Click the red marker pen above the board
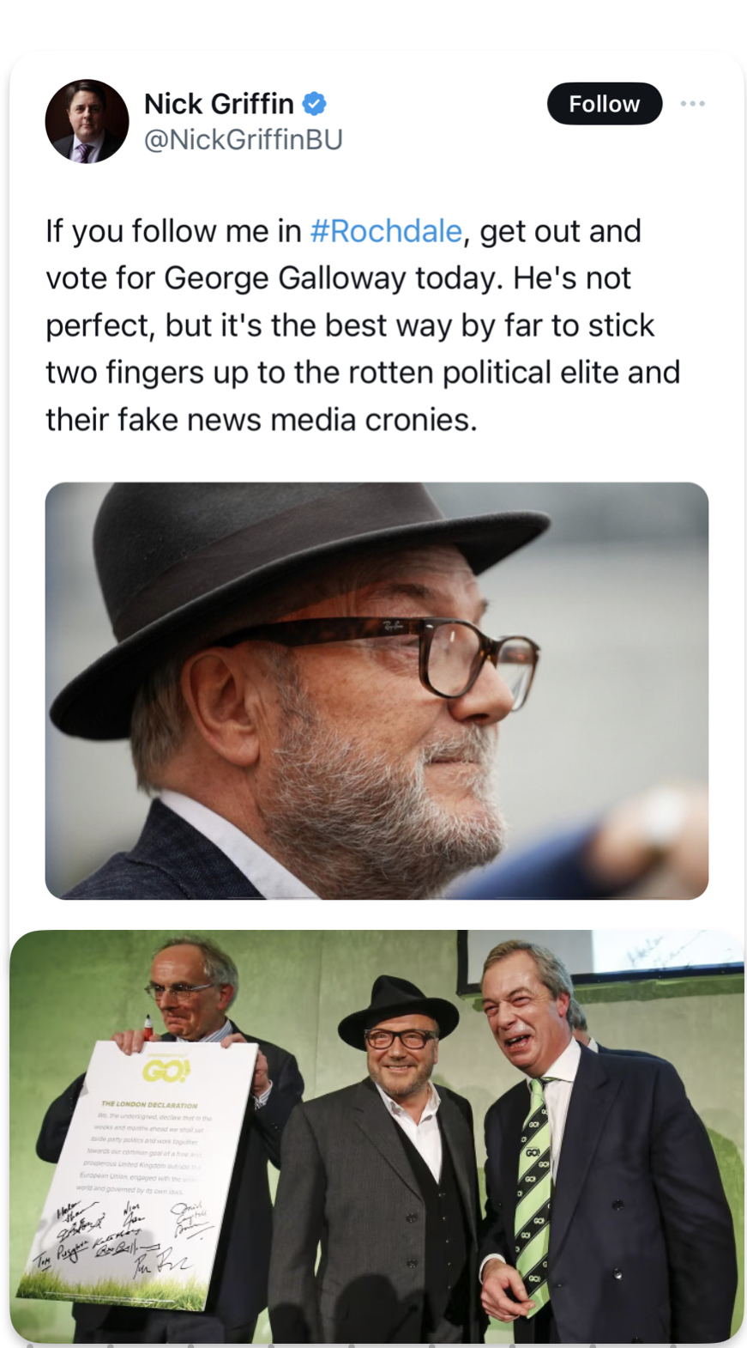 tap(148, 1028)
